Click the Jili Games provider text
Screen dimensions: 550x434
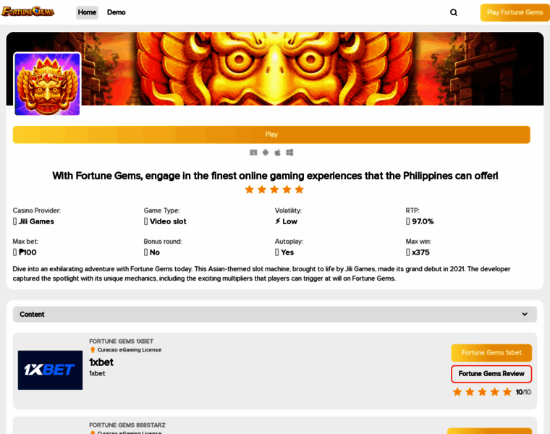[36, 221]
